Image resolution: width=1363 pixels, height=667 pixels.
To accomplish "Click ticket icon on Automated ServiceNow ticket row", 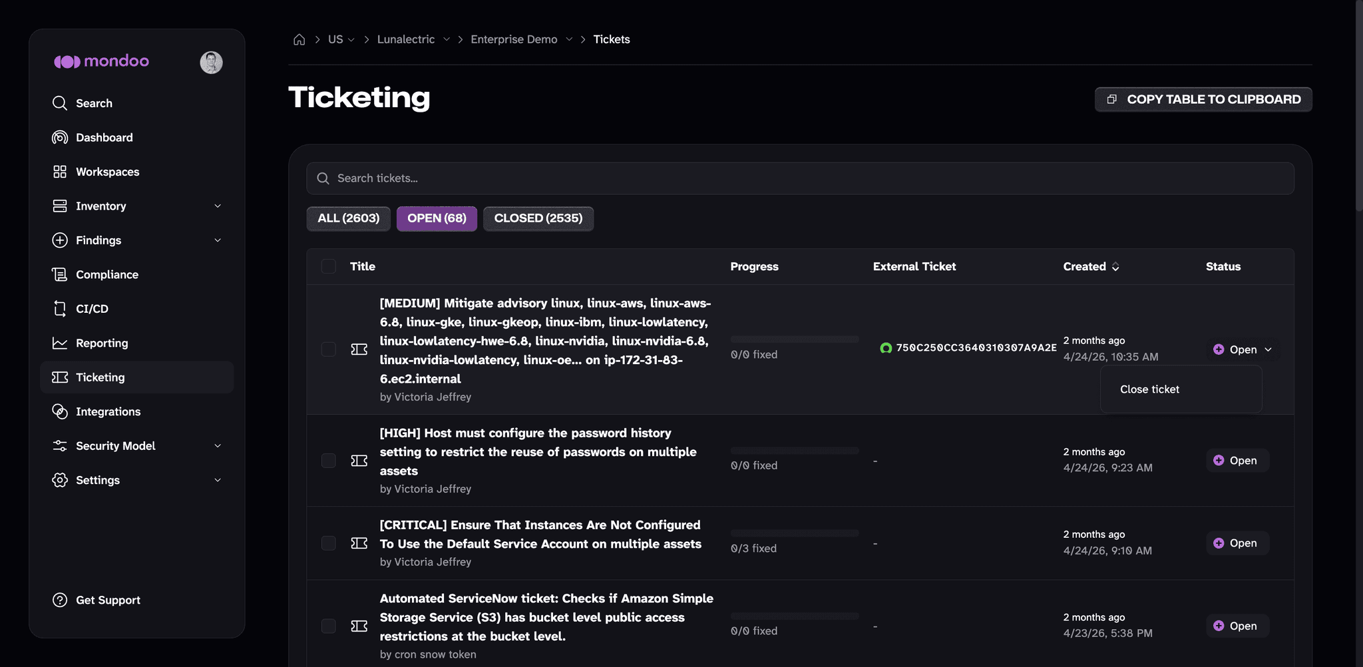I will pos(359,626).
